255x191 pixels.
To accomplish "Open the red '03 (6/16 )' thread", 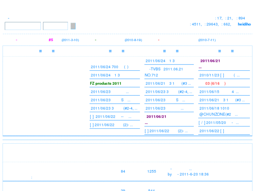I will click(x=215, y=83).
